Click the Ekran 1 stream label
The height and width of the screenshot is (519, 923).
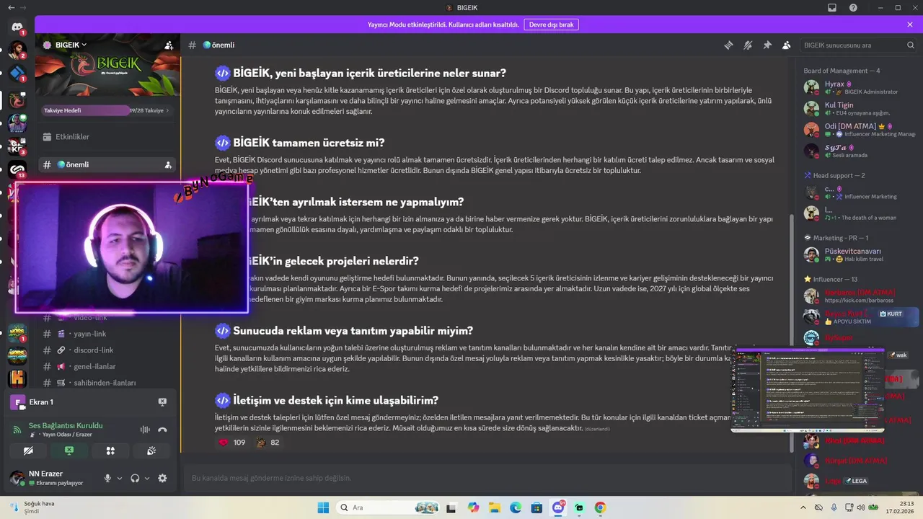click(41, 402)
